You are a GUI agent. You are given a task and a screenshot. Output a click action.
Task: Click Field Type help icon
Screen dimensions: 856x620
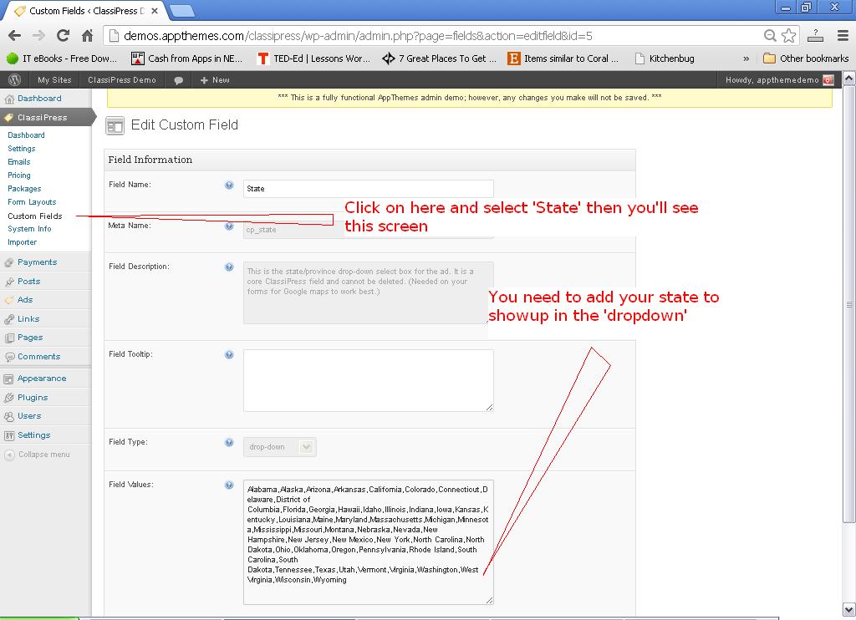click(x=229, y=443)
